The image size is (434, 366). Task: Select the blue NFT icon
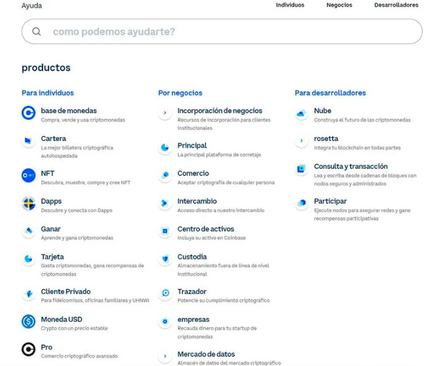pyautogui.click(x=28, y=176)
